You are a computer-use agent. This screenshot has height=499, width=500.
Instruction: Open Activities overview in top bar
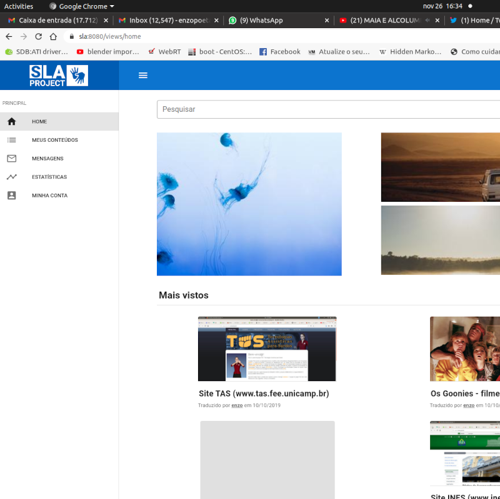pyautogui.click(x=19, y=6)
